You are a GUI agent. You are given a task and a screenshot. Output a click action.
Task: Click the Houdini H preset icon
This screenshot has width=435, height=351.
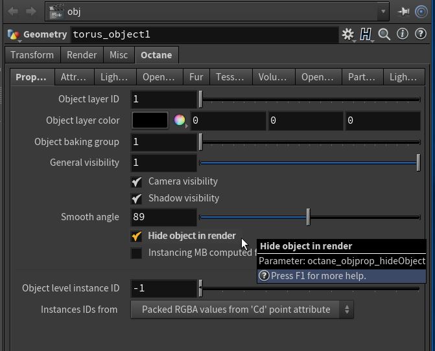point(366,34)
